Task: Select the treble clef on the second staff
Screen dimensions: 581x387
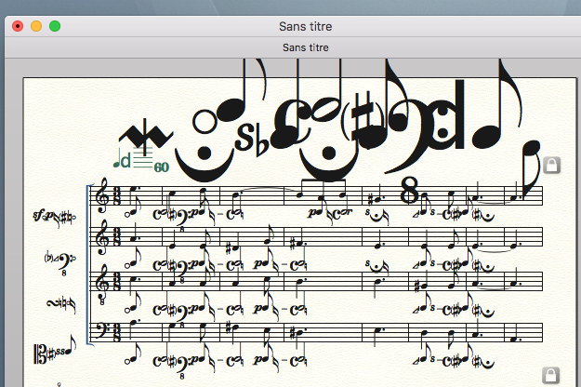Action: click(102, 241)
